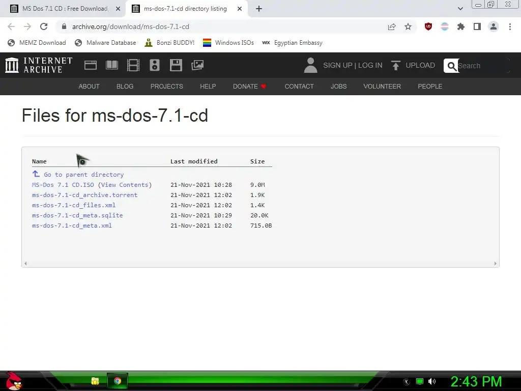
Task: Close the MS Dos 7.1 CD tab
Action: tap(118, 9)
